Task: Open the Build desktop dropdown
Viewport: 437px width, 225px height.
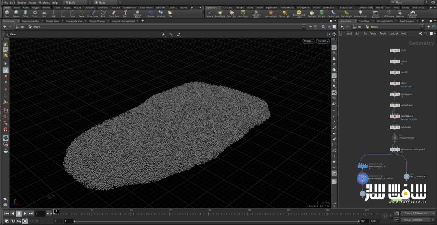Action: [x=77, y=2]
